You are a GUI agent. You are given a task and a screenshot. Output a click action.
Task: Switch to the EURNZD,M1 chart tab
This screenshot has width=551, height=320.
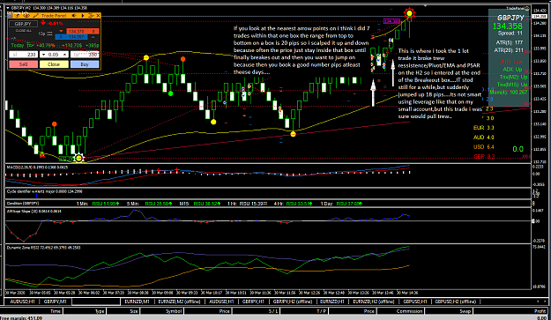pos(137,301)
